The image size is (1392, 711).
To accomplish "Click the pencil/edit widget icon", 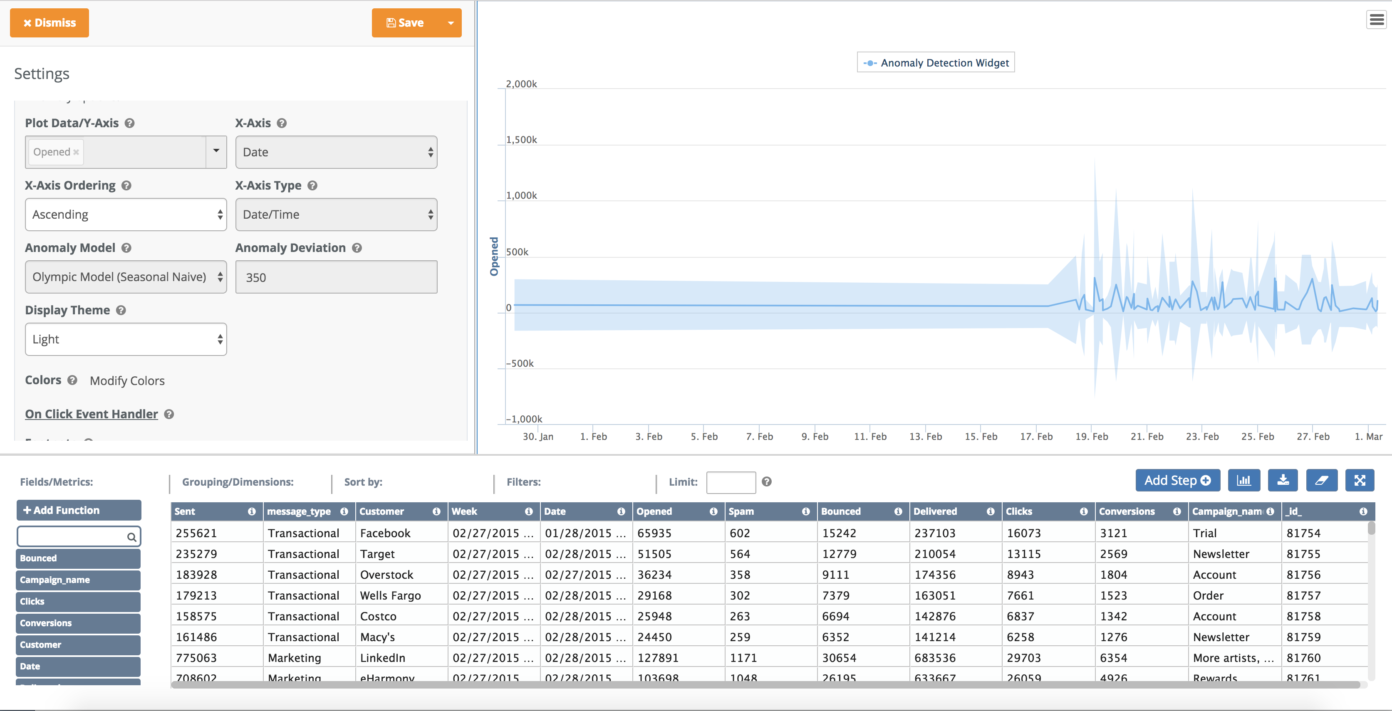I will [x=1322, y=481].
